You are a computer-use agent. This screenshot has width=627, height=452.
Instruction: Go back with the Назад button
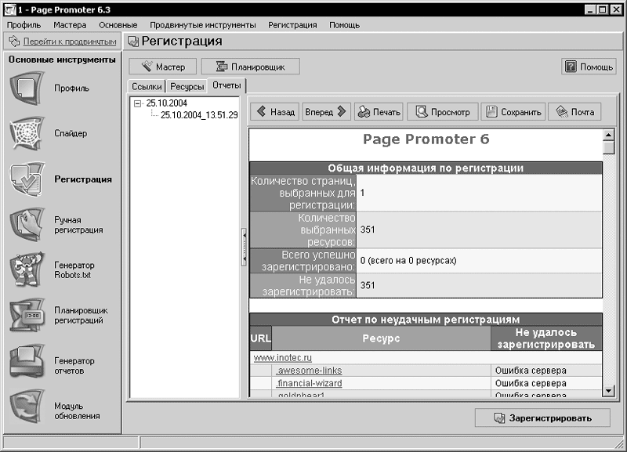coord(275,112)
